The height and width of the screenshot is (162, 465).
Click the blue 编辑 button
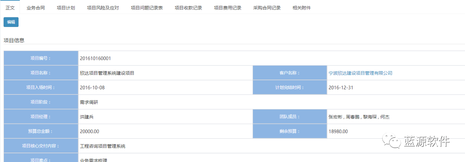pos(11,22)
